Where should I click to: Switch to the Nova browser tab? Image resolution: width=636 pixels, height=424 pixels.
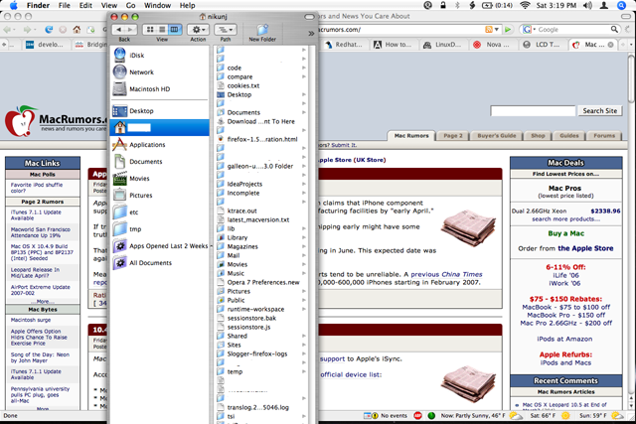tap(492, 45)
